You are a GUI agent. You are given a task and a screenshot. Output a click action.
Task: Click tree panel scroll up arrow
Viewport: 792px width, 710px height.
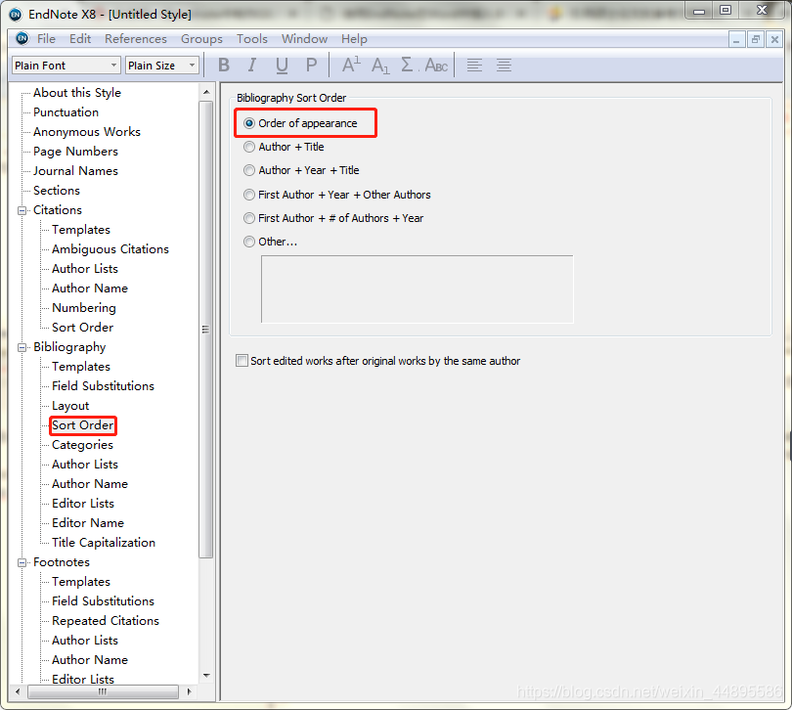coord(206,92)
